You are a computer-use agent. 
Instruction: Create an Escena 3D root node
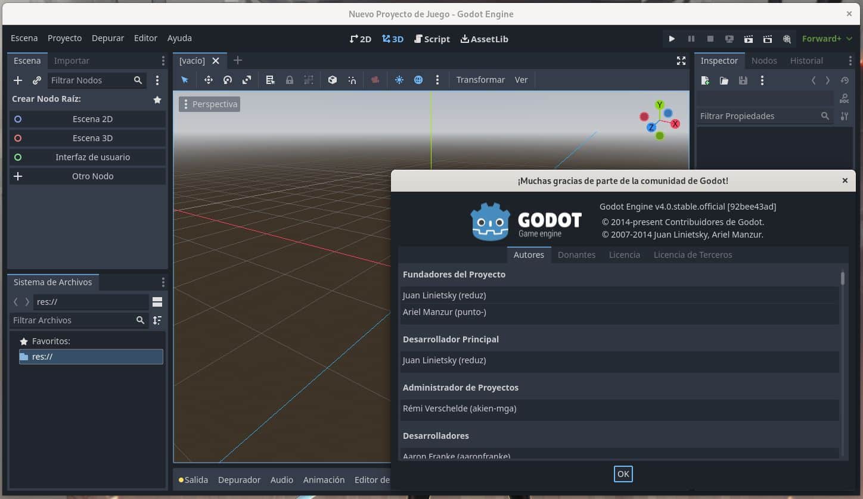pyautogui.click(x=88, y=138)
